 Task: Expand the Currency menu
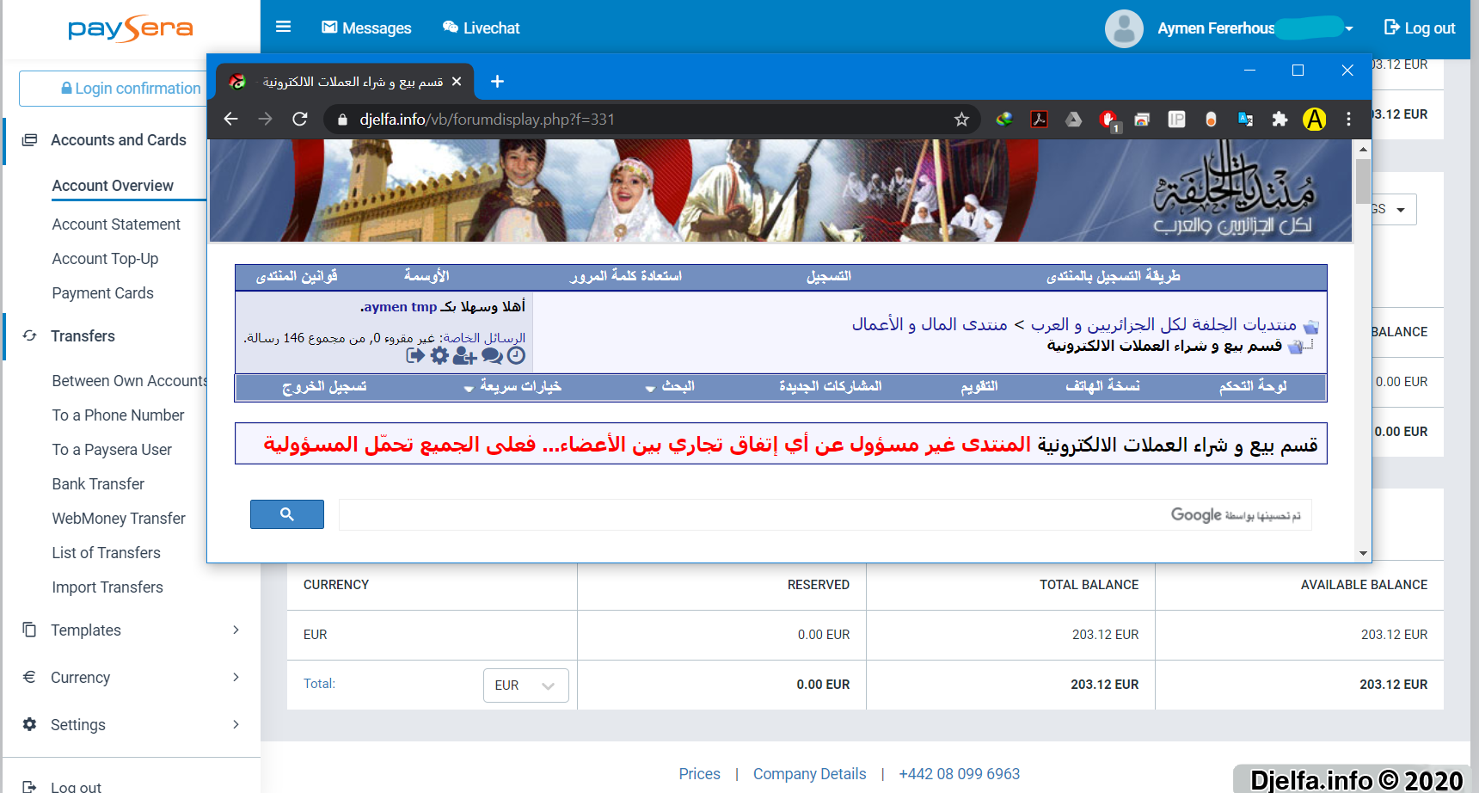click(131, 678)
